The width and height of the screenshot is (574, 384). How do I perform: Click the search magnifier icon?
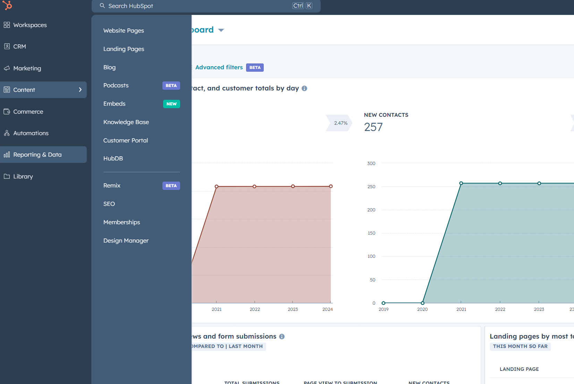tap(102, 6)
